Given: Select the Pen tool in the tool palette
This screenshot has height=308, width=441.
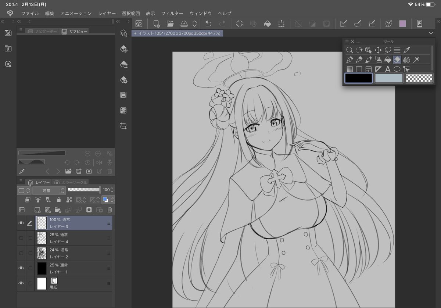Looking at the screenshot, I should pos(350,60).
